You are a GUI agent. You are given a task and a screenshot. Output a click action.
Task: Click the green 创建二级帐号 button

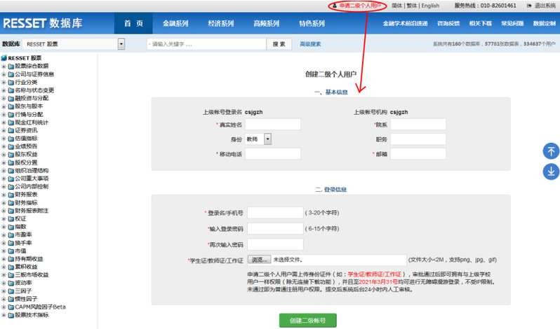click(x=307, y=321)
